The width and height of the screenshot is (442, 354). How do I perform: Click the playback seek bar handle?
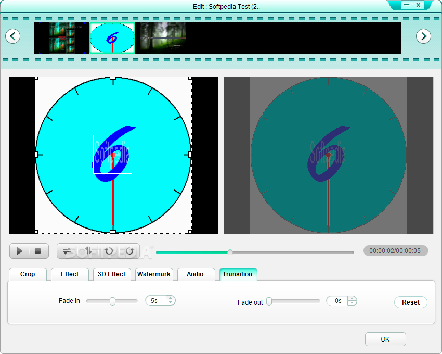230,252
